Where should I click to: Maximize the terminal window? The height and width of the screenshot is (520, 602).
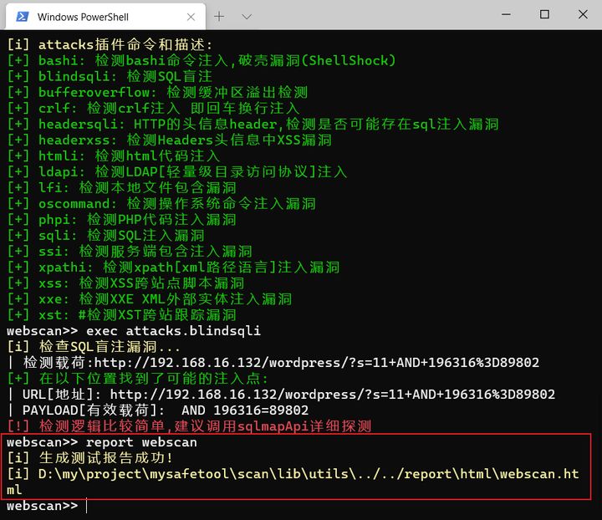[x=544, y=14]
